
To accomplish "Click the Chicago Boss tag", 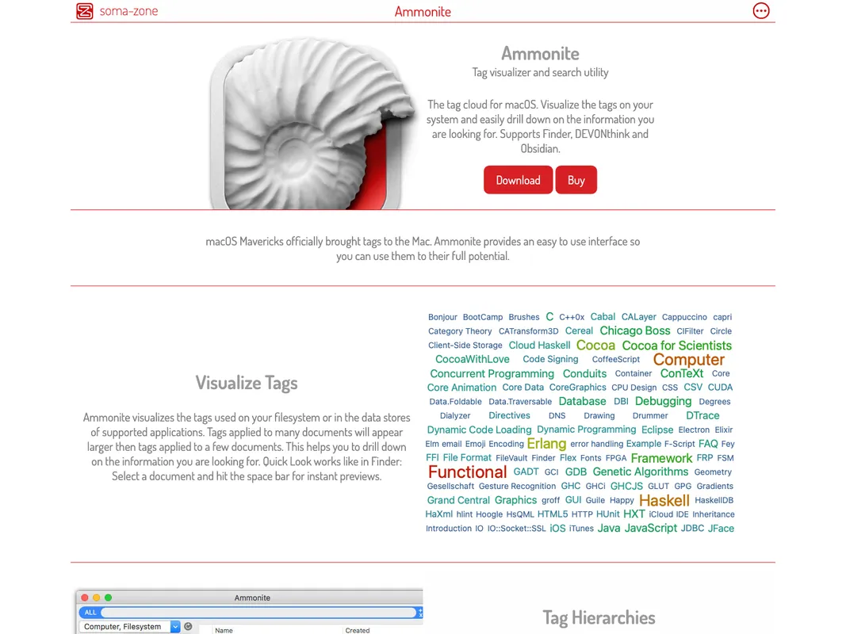I will [x=634, y=330].
